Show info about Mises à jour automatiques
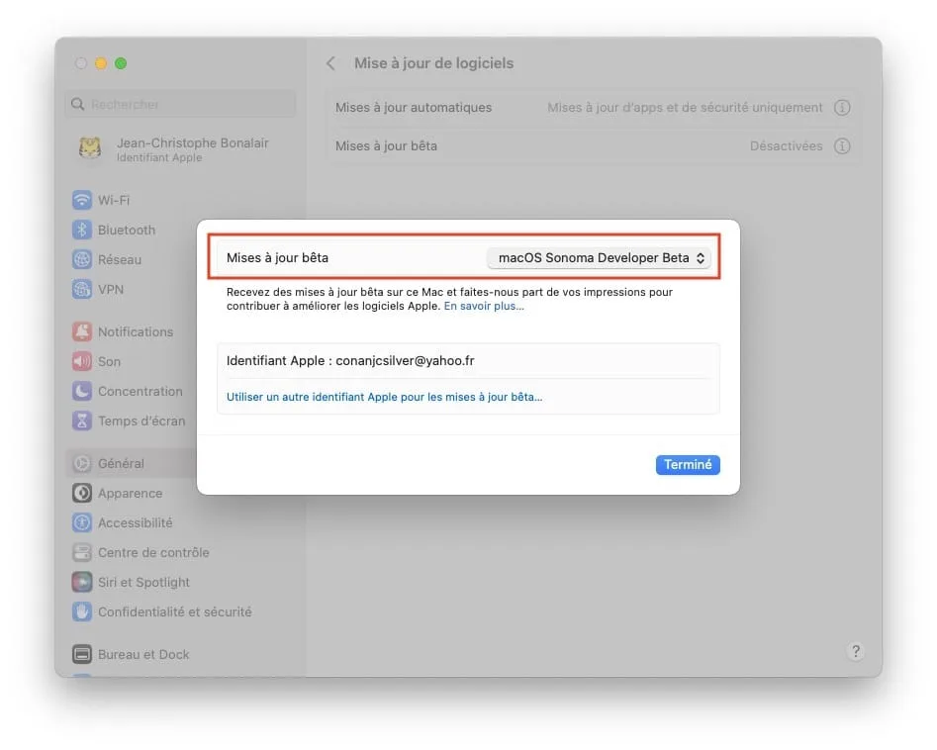 pyautogui.click(x=842, y=107)
